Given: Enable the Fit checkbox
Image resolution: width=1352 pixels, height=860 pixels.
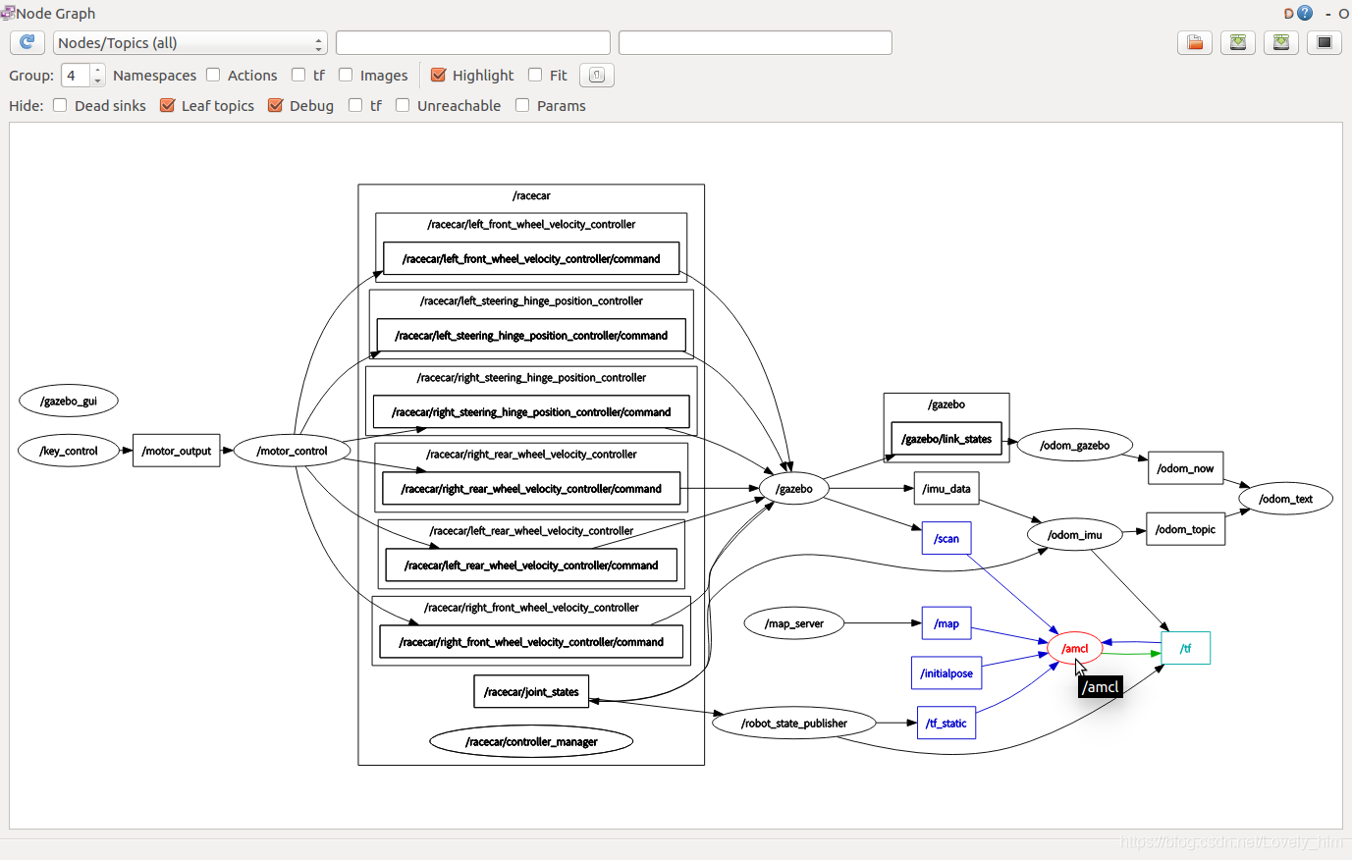Looking at the screenshot, I should coord(535,75).
